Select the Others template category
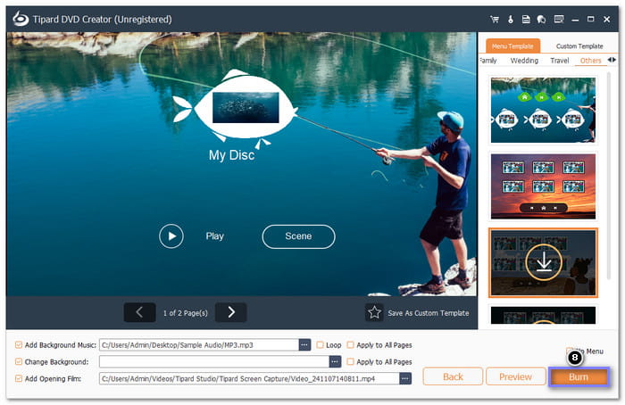This screenshot has width=625, height=405. click(590, 60)
